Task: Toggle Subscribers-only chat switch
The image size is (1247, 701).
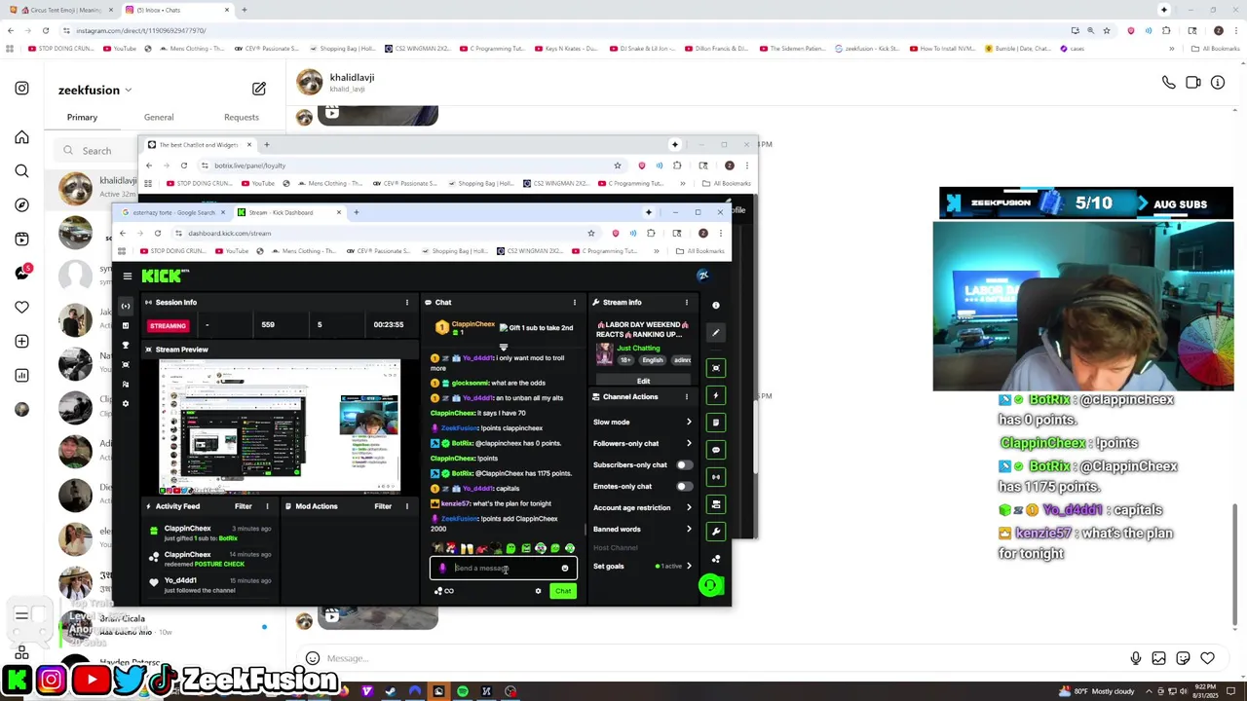Action: coord(685,465)
